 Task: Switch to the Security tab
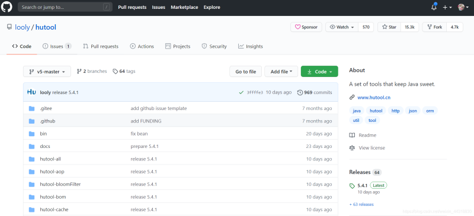click(214, 46)
